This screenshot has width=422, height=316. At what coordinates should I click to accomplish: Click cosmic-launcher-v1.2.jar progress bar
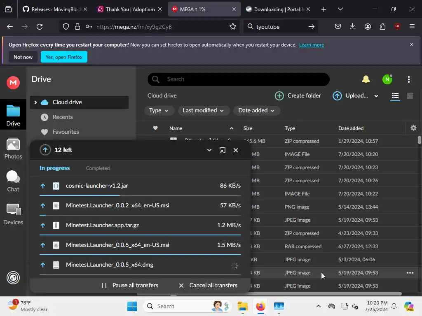click(x=140, y=195)
